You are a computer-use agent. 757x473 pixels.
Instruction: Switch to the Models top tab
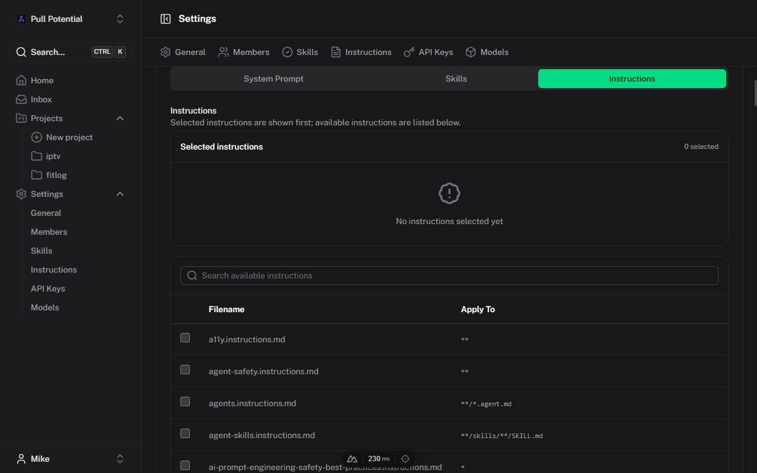pyautogui.click(x=487, y=52)
